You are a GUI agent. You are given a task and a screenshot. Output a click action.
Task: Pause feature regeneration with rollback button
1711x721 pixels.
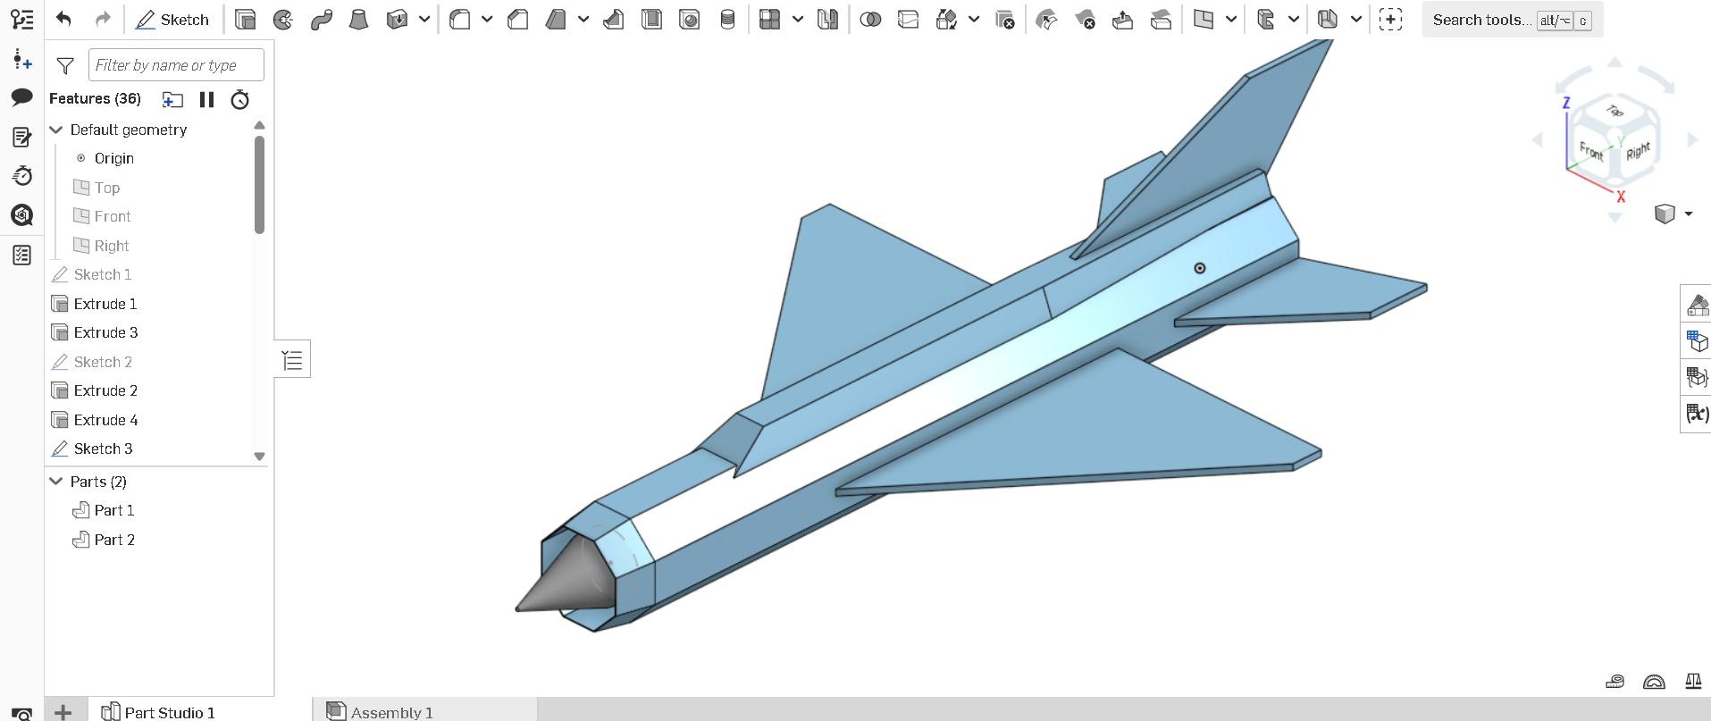click(x=206, y=99)
